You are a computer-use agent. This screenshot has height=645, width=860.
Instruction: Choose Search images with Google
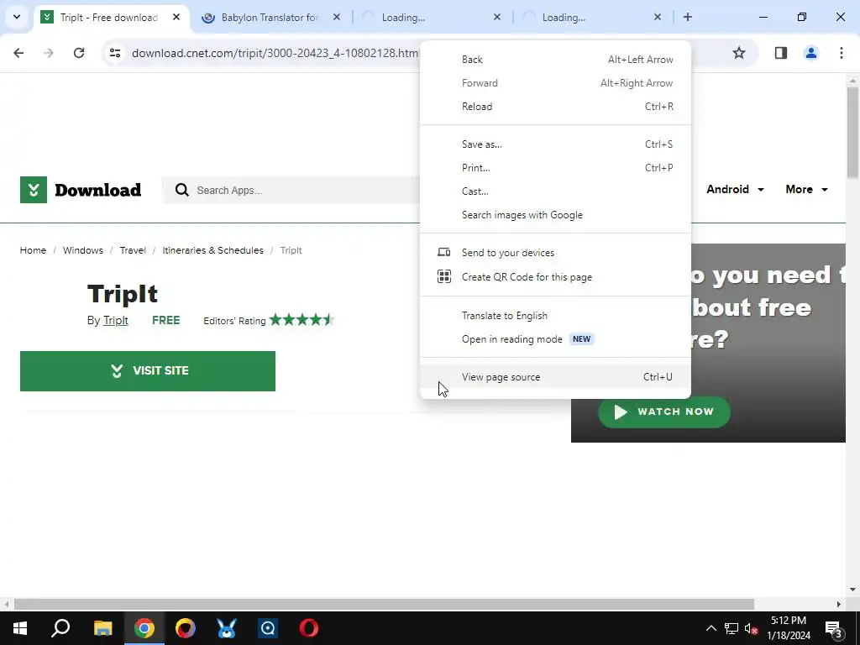click(555, 215)
